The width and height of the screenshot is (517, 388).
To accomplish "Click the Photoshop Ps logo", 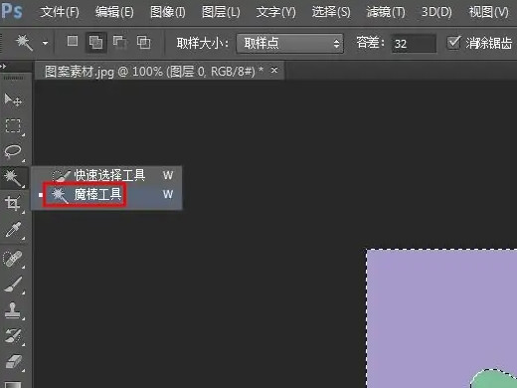I will (12, 11).
